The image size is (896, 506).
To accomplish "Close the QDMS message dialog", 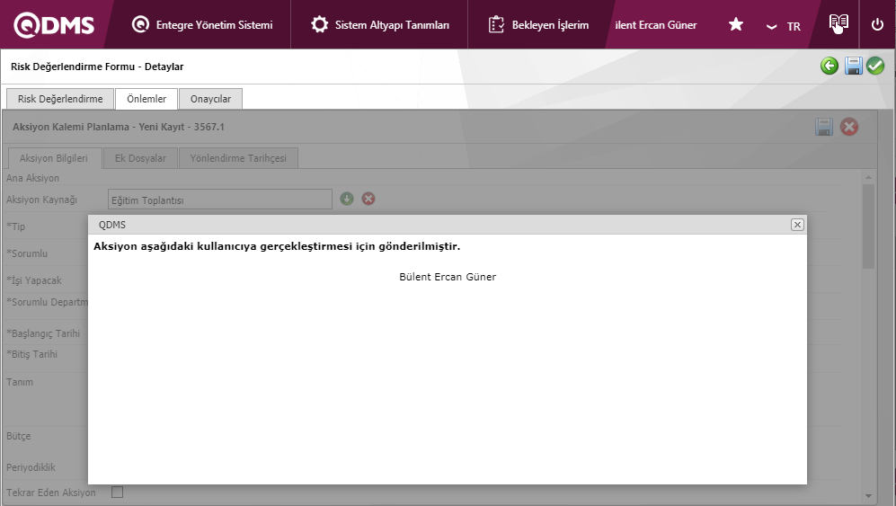I will [797, 225].
